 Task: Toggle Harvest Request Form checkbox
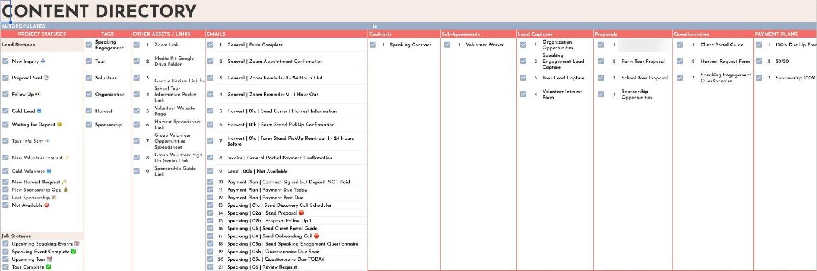coord(680,61)
